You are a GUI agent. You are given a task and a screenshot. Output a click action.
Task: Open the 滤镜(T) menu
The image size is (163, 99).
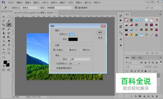click(62, 2)
